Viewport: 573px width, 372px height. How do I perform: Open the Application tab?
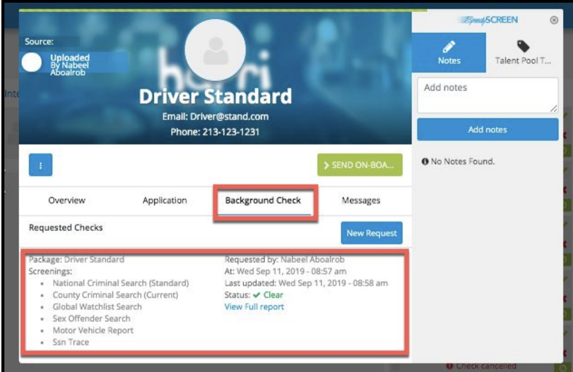click(165, 200)
